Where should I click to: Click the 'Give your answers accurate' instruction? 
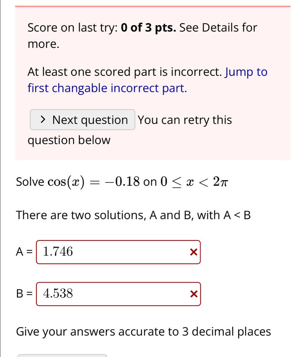click(144, 332)
